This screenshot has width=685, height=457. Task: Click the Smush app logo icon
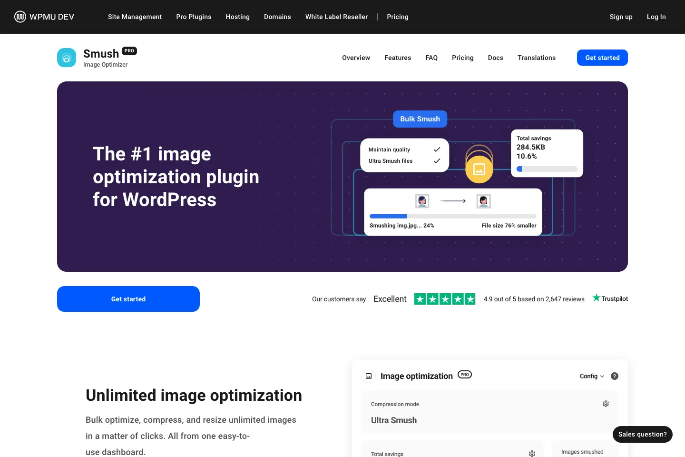tap(67, 58)
